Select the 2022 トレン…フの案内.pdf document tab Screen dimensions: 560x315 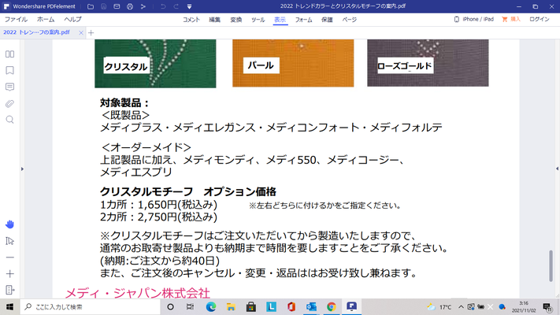[36, 32]
